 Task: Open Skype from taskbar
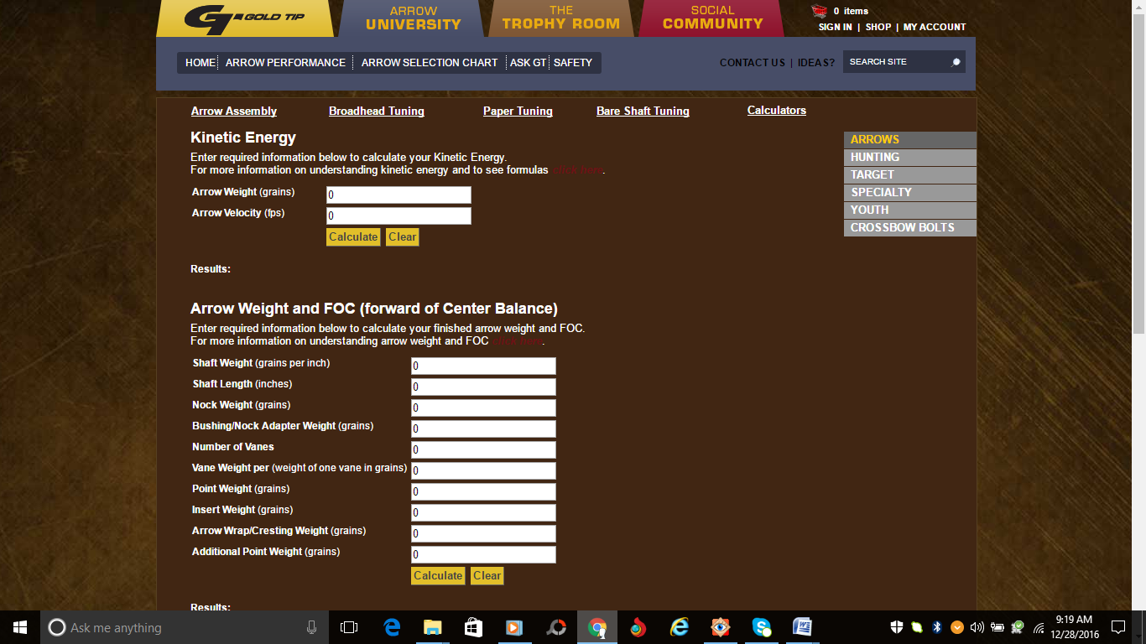(x=762, y=627)
